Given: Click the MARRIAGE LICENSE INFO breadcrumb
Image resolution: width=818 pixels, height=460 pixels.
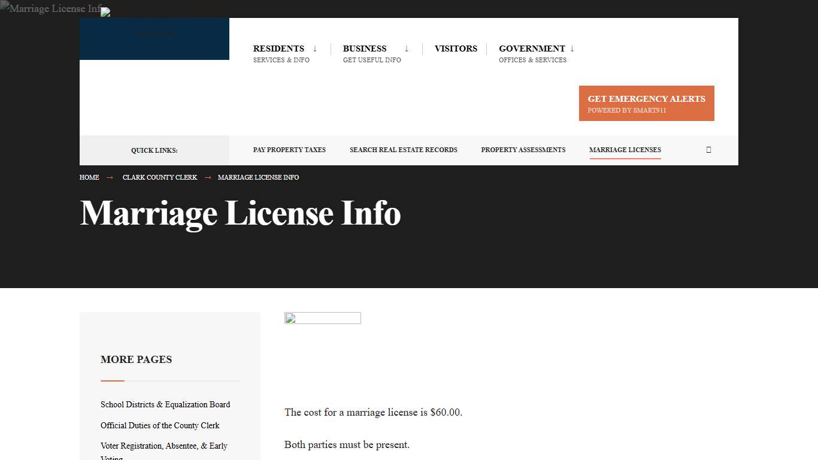Looking at the screenshot, I should click(258, 177).
